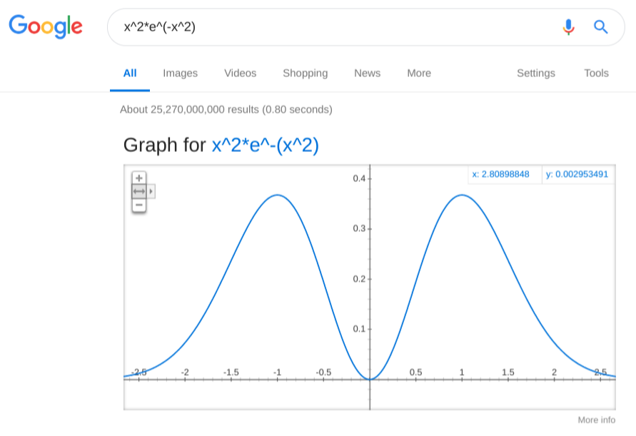The height and width of the screenshot is (436, 636).
Task: Switch to the Images tab
Action: click(x=180, y=73)
